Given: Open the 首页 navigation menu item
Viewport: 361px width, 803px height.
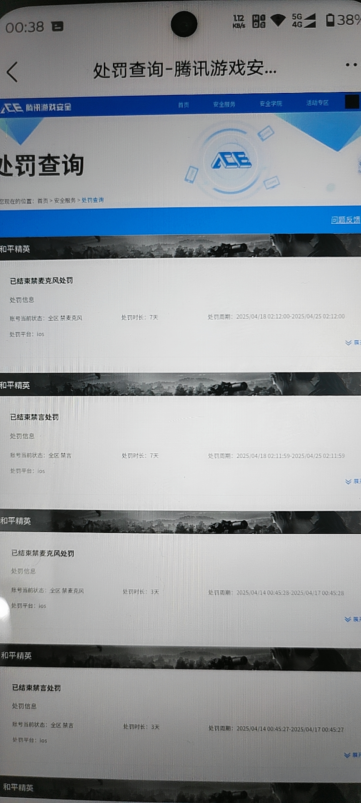Looking at the screenshot, I should click(183, 105).
